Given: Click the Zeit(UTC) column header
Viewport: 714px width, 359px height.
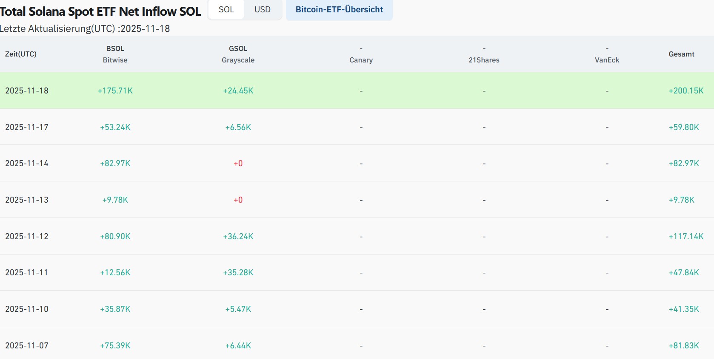Looking at the screenshot, I should click(21, 54).
